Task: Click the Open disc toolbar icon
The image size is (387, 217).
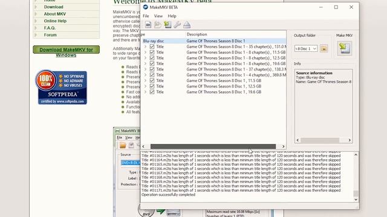Action: coord(148,25)
